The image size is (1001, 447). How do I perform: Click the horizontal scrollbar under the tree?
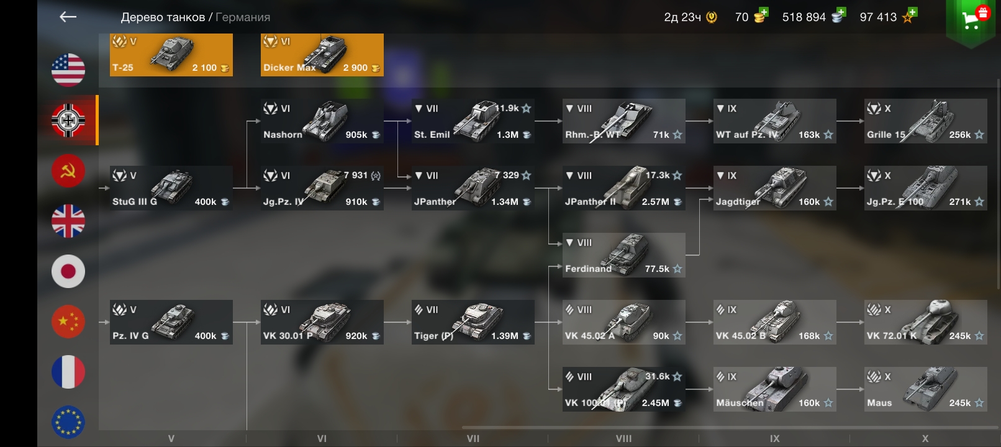(731, 428)
